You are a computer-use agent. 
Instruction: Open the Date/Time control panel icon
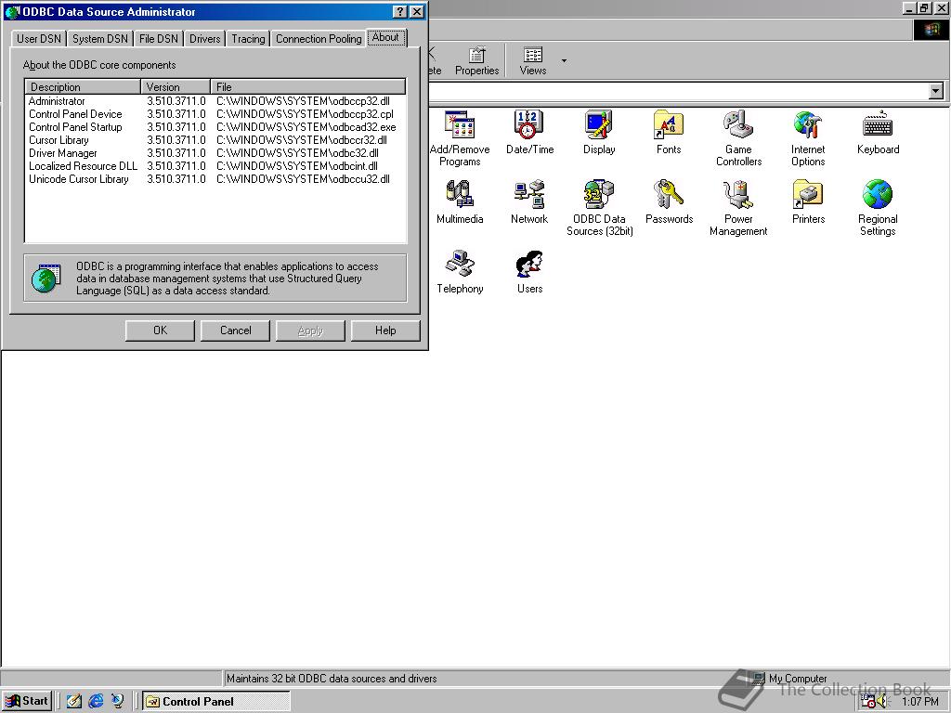[x=529, y=132]
